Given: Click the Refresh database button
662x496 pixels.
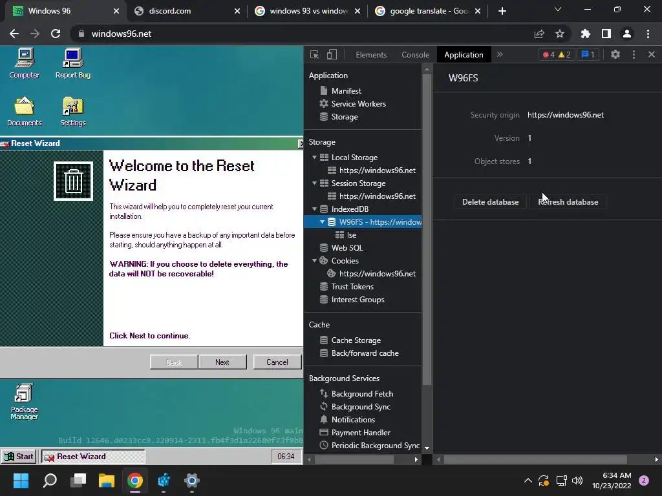Looking at the screenshot, I should (x=568, y=202).
